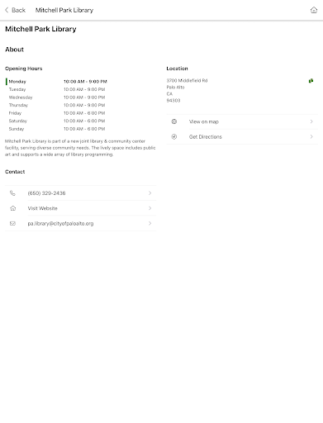This screenshot has height=423, width=323.
Task: Click chevron on the View on map row
Action: pos(311,121)
